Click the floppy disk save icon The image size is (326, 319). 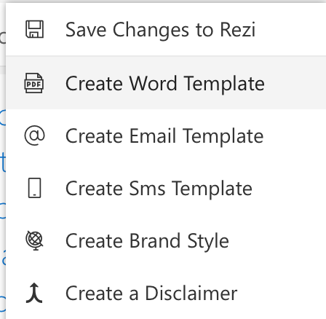(34, 29)
